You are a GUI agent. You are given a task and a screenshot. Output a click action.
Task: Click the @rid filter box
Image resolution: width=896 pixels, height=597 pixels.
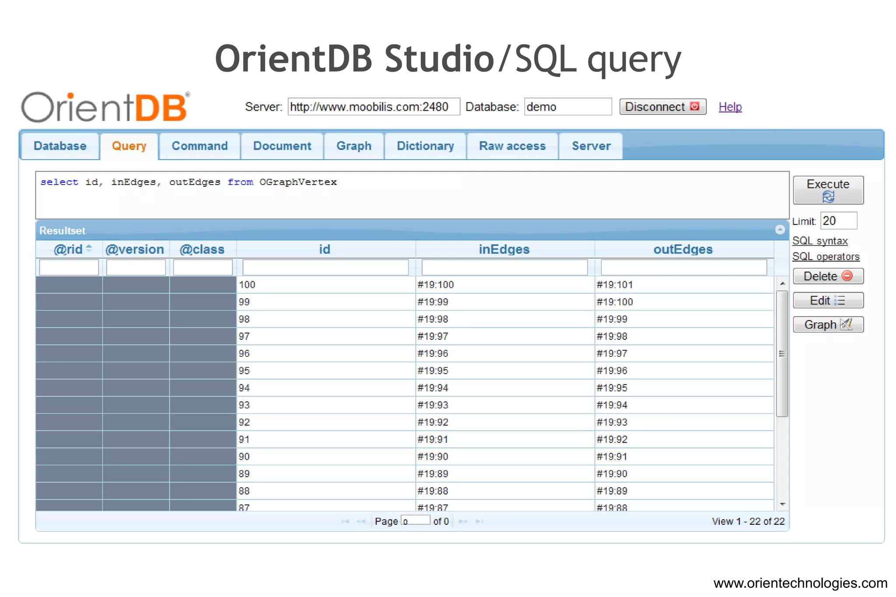click(69, 267)
